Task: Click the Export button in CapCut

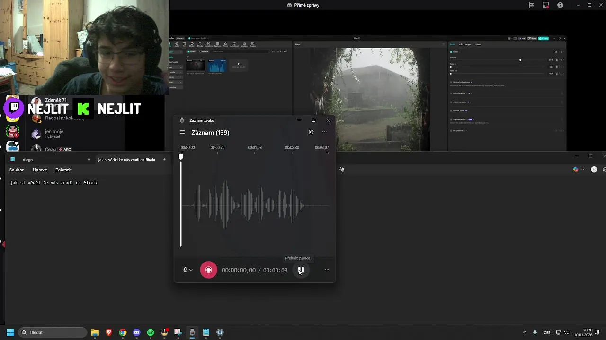Action: click(x=544, y=38)
